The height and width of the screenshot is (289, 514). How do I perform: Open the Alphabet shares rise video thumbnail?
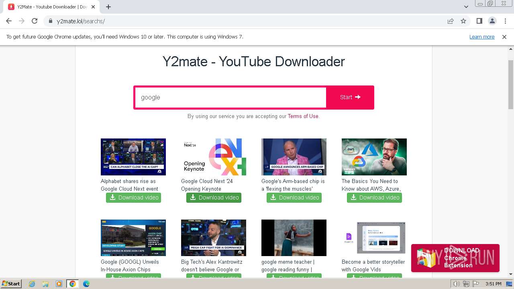pos(133,157)
